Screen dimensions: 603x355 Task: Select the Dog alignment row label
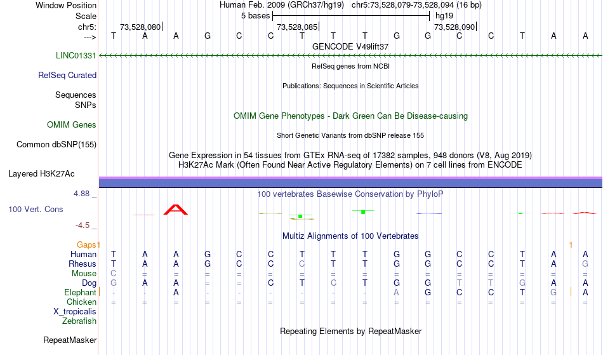89,283
